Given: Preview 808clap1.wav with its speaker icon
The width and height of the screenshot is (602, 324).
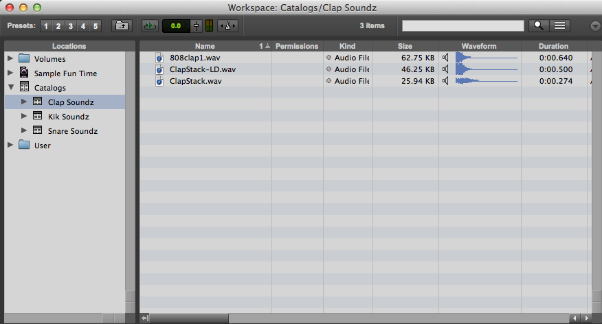Looking at the screenshot, I should 445,58.
